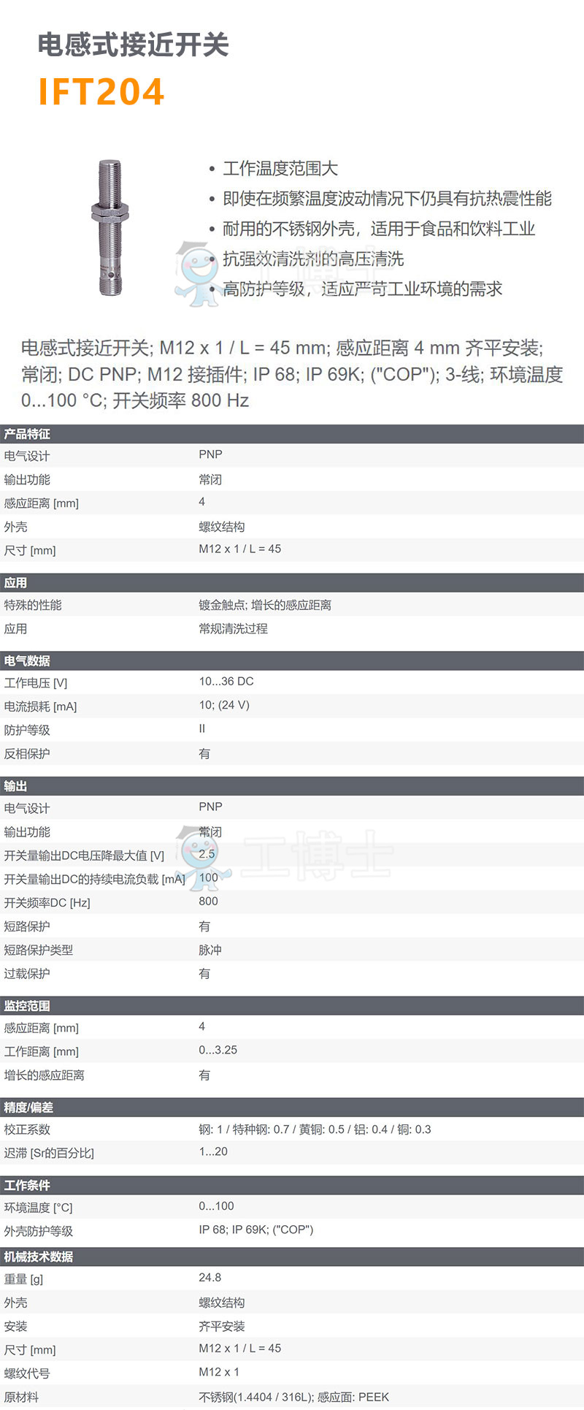Click the faint 工博士 watermark text
This screenshot has width=584, height=1410.
coord(318,855)
